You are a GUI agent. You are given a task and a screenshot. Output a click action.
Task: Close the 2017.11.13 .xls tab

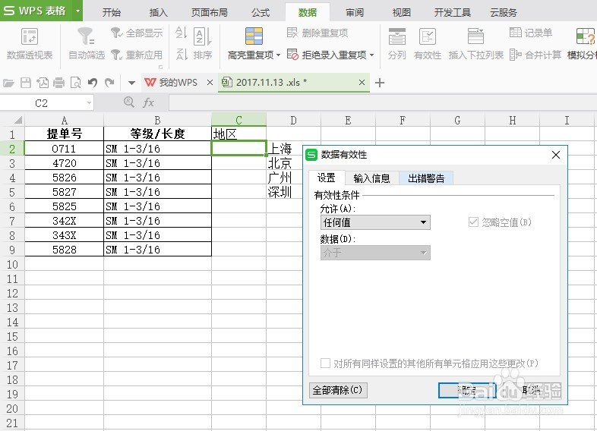[362, 83]
